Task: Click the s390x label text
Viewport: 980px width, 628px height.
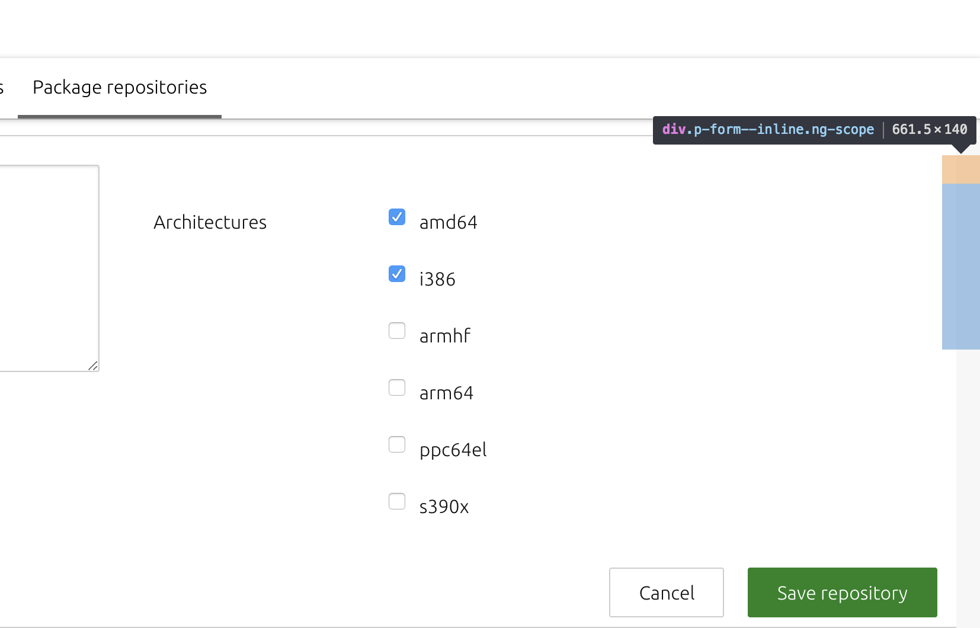Action: 444,507
